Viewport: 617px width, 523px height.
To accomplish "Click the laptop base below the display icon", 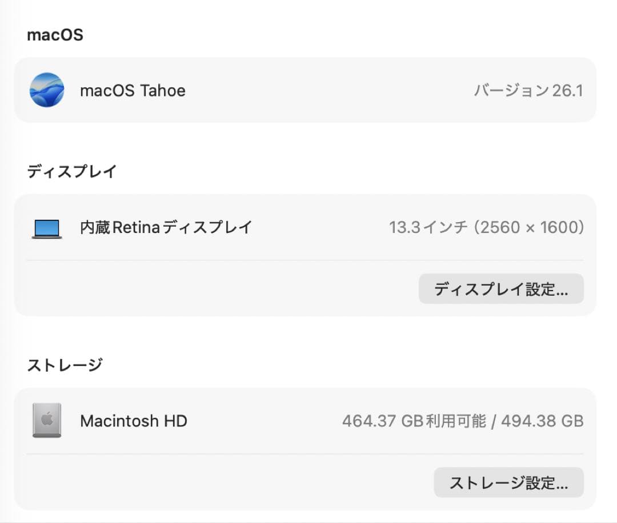I will [x=46, y=237].
